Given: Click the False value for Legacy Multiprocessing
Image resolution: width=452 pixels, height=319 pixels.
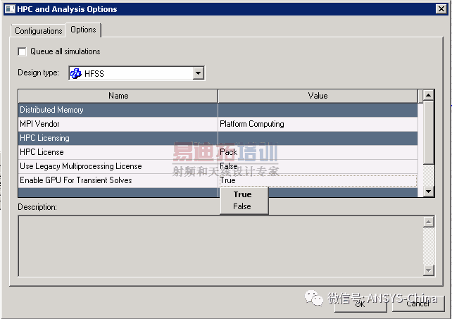Looking at the screenshot, I should click(x=318, y=166).
